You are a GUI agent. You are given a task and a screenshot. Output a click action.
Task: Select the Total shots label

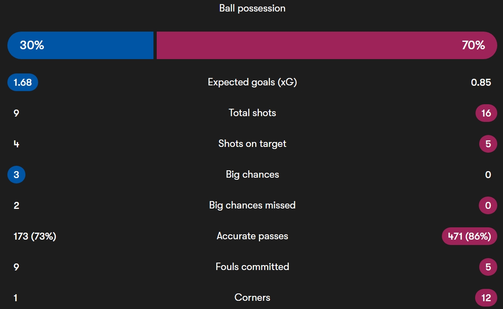[x=252, y=113]
